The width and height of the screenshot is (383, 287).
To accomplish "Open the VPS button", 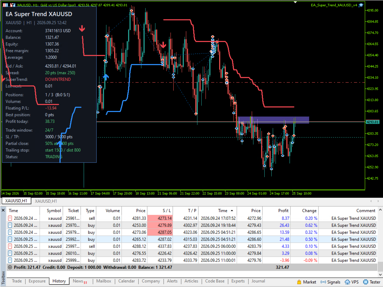I will [351, 282].
